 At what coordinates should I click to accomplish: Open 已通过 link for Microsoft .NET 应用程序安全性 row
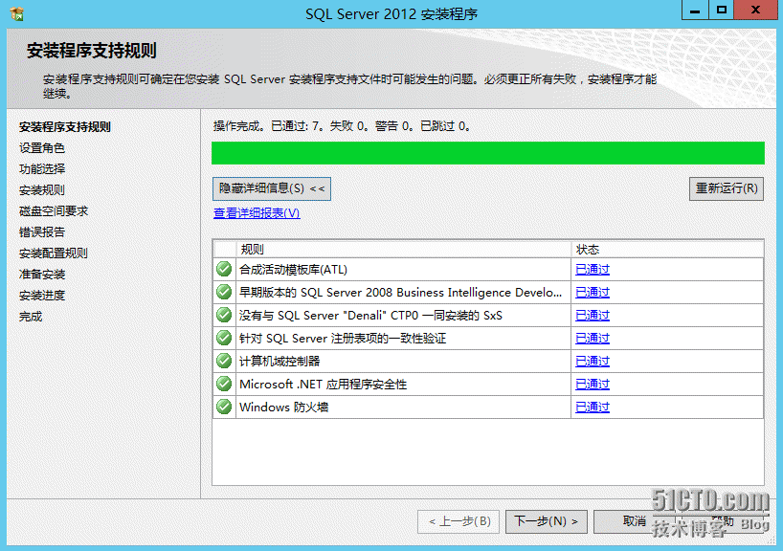point(593,385)
